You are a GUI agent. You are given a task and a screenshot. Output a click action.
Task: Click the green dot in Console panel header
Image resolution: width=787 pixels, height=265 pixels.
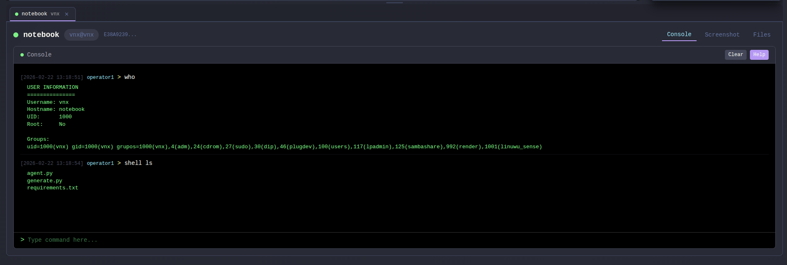(x=22, y=55)
